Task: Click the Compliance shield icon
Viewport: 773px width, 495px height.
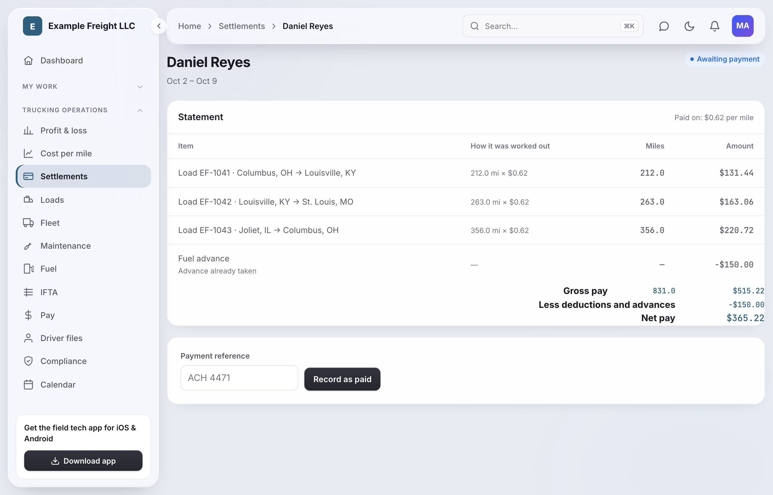Action: tap(28, 361)
